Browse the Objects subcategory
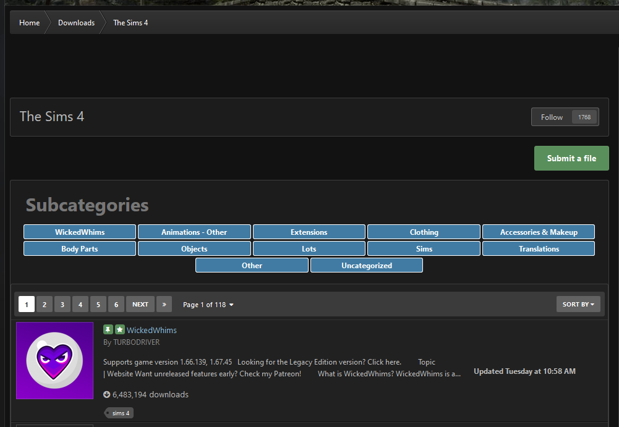619x427 pixels. [194, 248]
